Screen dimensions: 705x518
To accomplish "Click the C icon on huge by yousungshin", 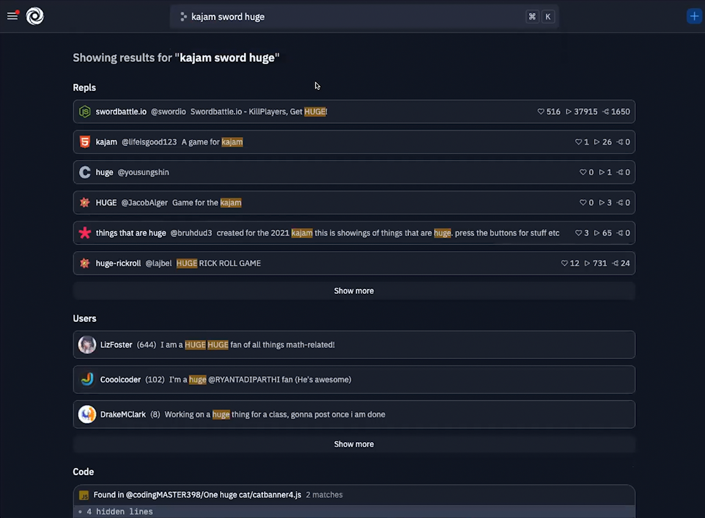I will [x=84, y=172].
